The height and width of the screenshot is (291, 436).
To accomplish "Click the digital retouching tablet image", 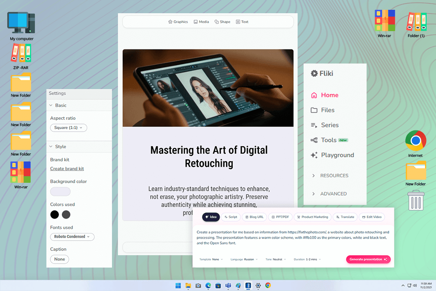I will coord(208,88).
